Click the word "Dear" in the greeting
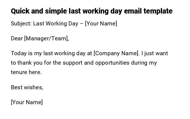 tap(17, 38)
